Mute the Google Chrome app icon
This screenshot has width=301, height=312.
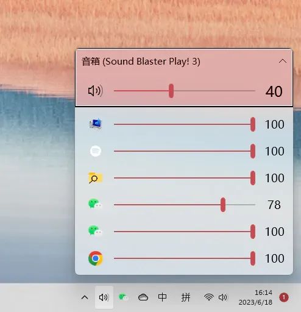(x=96, y=258)
